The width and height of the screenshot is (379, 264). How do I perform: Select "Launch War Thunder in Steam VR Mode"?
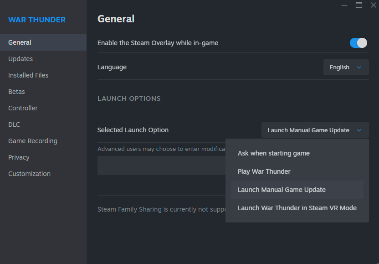click(297, 208)
